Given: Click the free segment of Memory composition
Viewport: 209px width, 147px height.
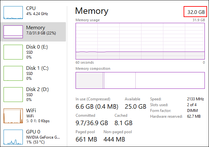Looking at the screenshot, I should coord(170,80).
